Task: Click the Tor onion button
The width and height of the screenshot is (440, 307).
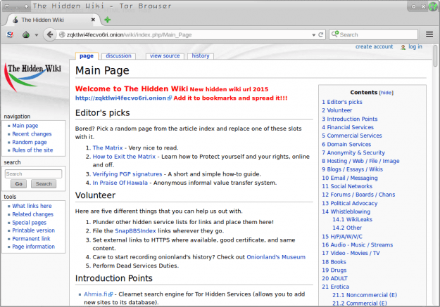Action: [x=25, y=34]
